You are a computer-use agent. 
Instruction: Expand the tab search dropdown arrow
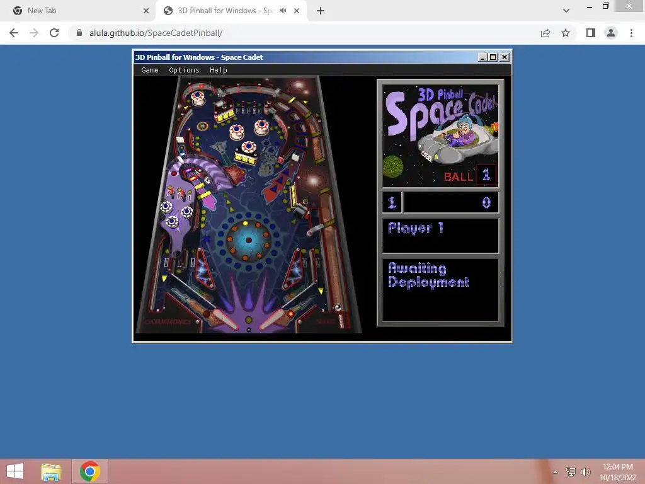coord(566,11)
